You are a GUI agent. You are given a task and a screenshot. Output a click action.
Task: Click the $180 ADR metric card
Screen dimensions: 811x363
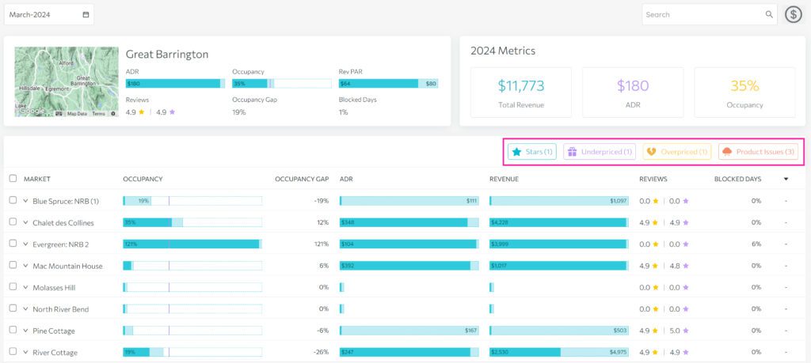tap(633, 93)
